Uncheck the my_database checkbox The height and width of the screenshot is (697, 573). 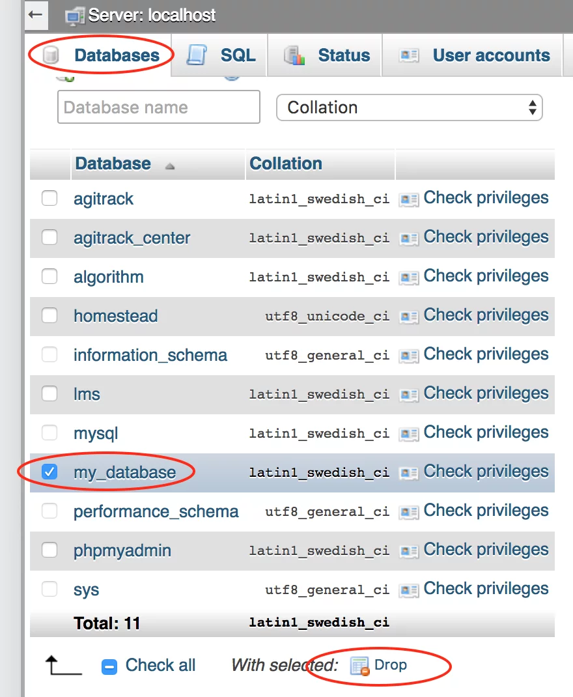click(49, 472)
